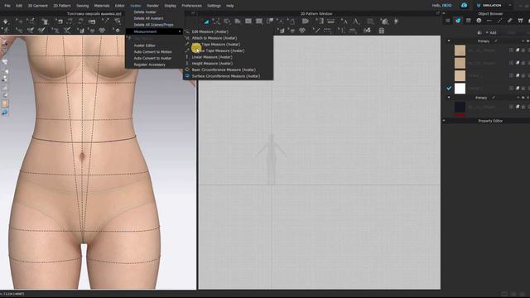Select the blue Edit Pattern arrow tool

coord(206,22)
